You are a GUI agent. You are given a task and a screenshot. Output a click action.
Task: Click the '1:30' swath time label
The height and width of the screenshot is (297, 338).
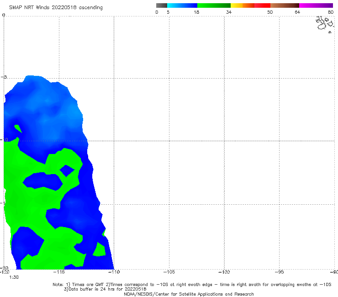tap(14, 277)
